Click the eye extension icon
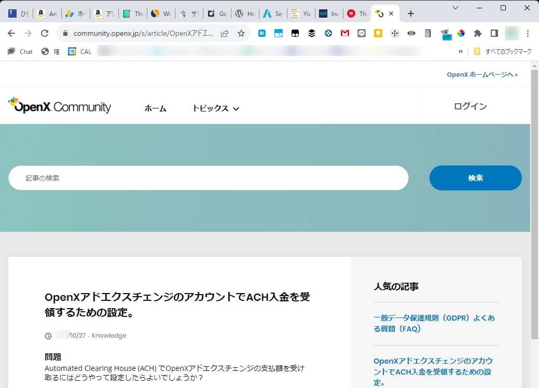This screenshot has height=388, width=539. coord(411,33)
